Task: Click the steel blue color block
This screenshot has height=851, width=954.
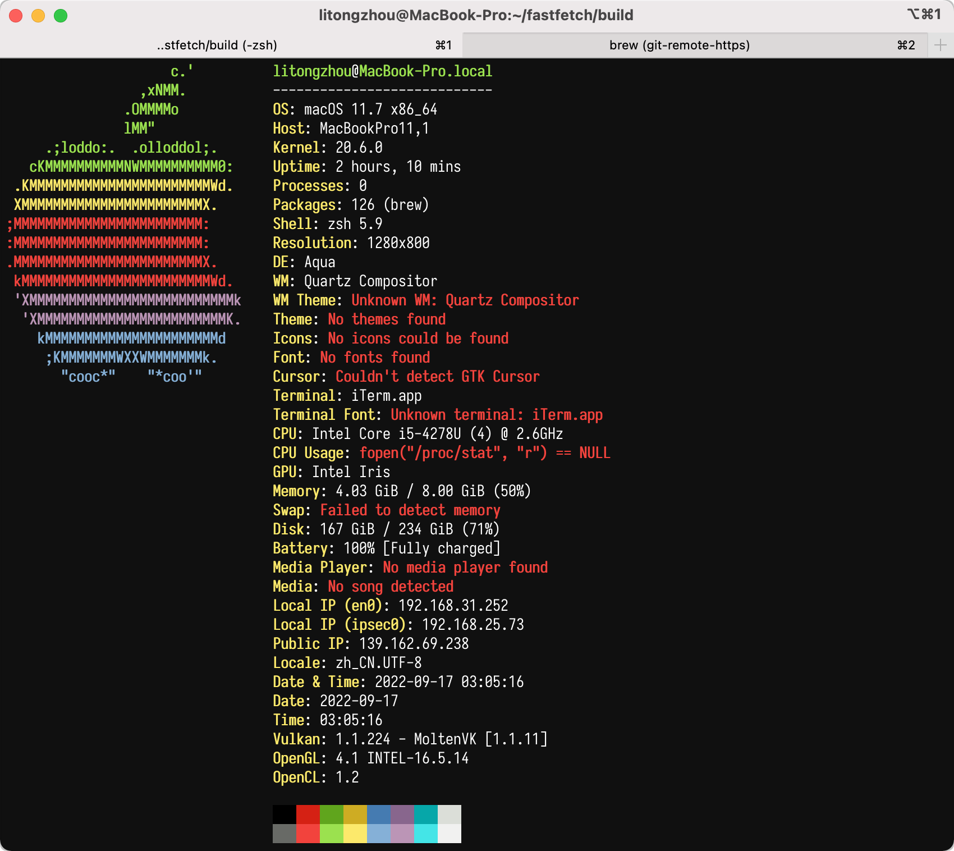Action: 379,815
